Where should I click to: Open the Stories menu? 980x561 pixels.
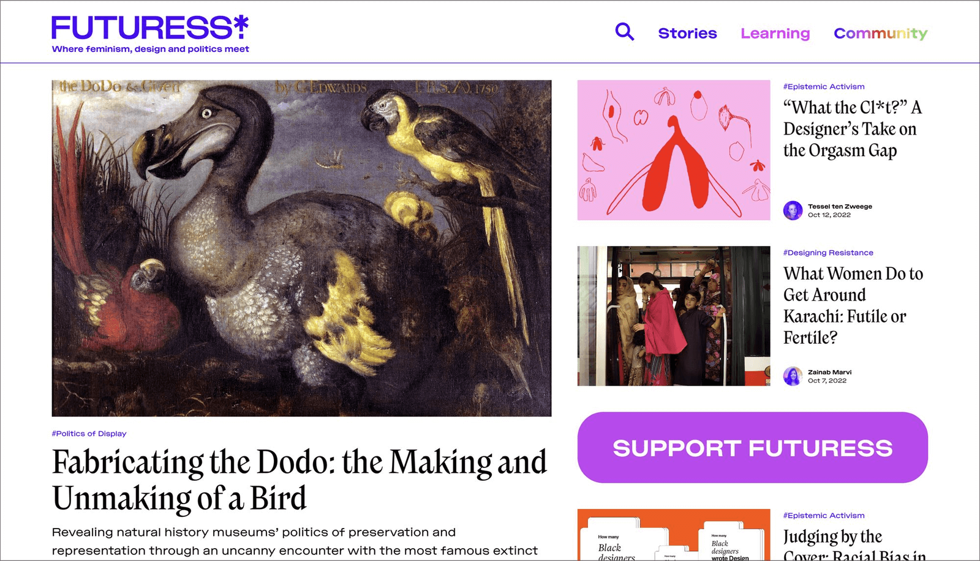687,34
